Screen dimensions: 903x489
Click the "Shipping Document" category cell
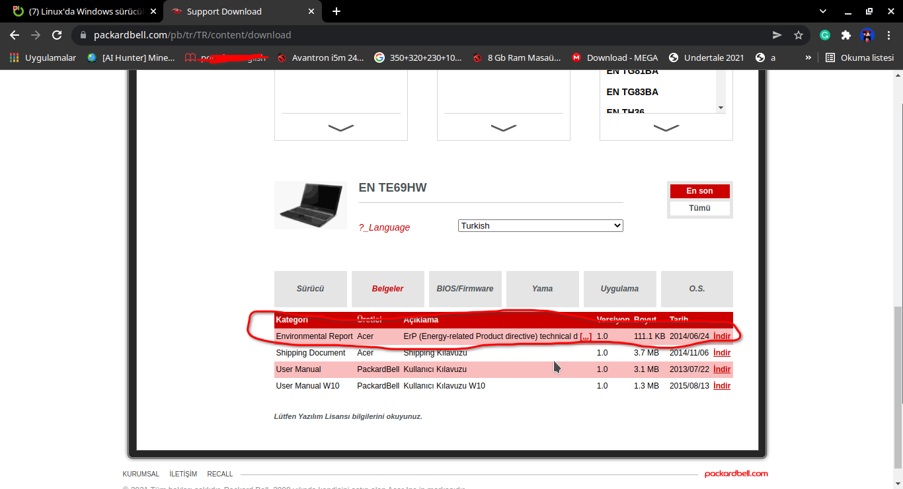click(x=311, y=353)
